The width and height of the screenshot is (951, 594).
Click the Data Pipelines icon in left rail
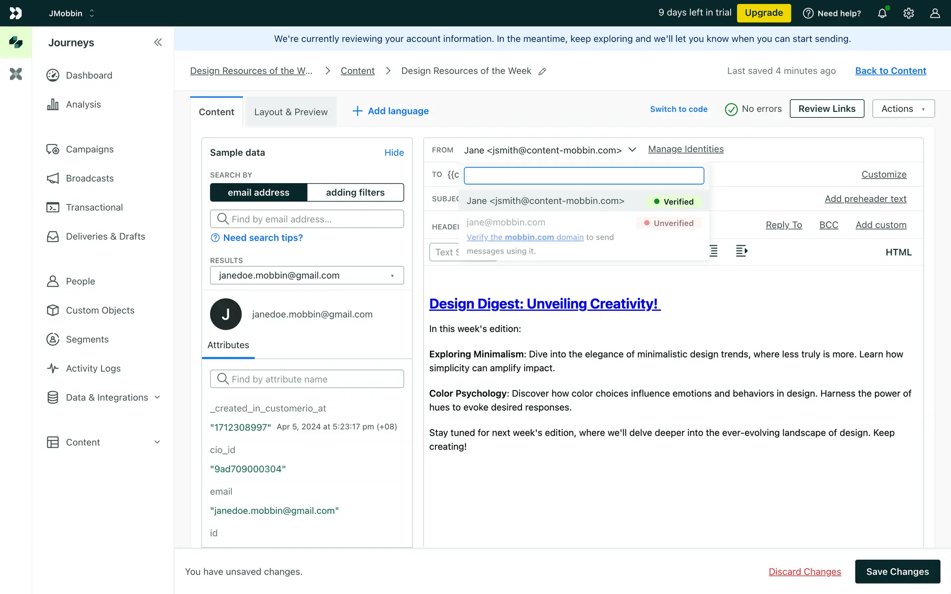coord(16,74)
